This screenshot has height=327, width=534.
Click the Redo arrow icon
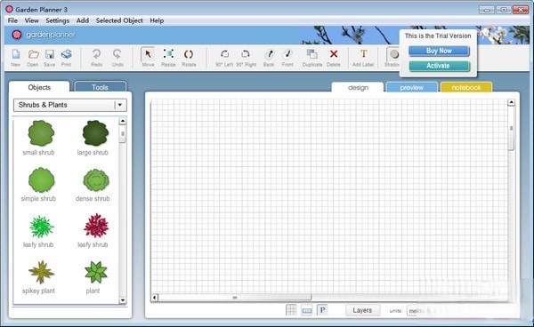point(97,54)
